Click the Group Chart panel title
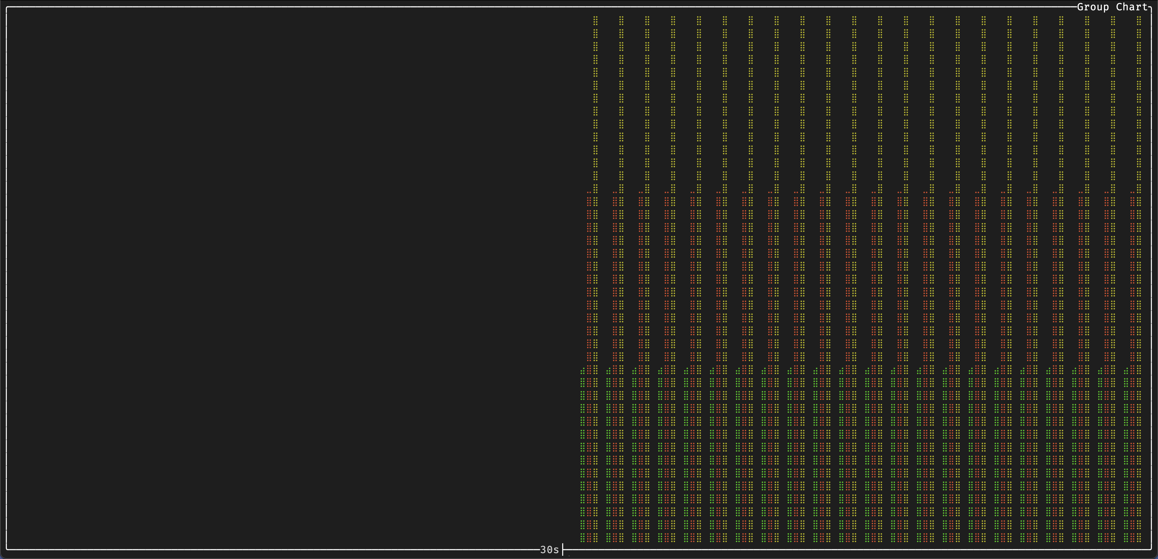This screenshot has width=1158, height=559. point(1112,7)
